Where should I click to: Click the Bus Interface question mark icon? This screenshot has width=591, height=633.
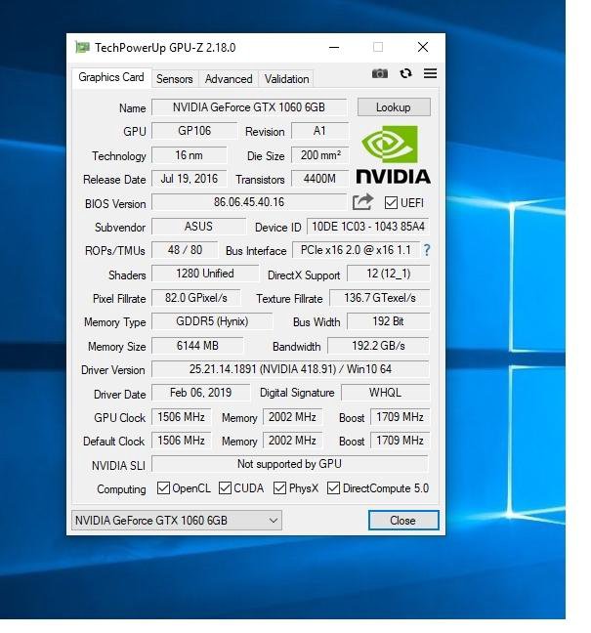point(426,250)
